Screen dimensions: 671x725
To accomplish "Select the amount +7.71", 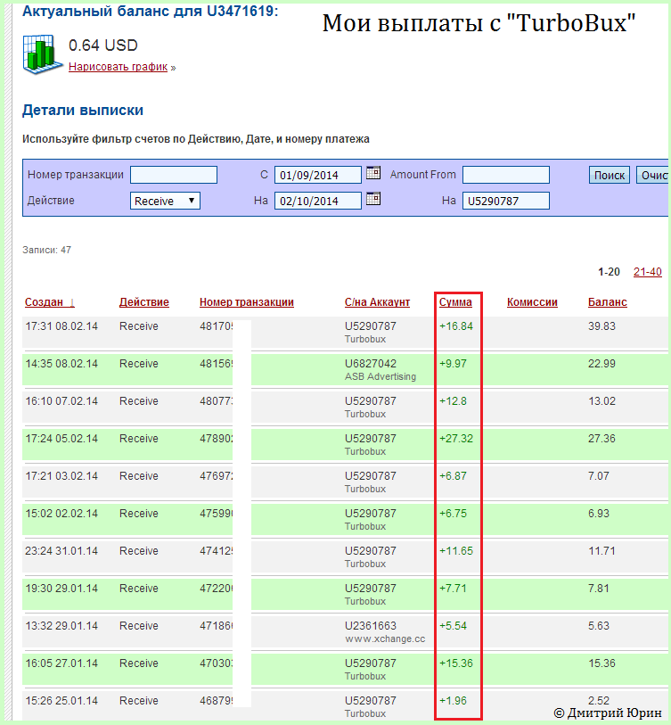I will point(453,589).
